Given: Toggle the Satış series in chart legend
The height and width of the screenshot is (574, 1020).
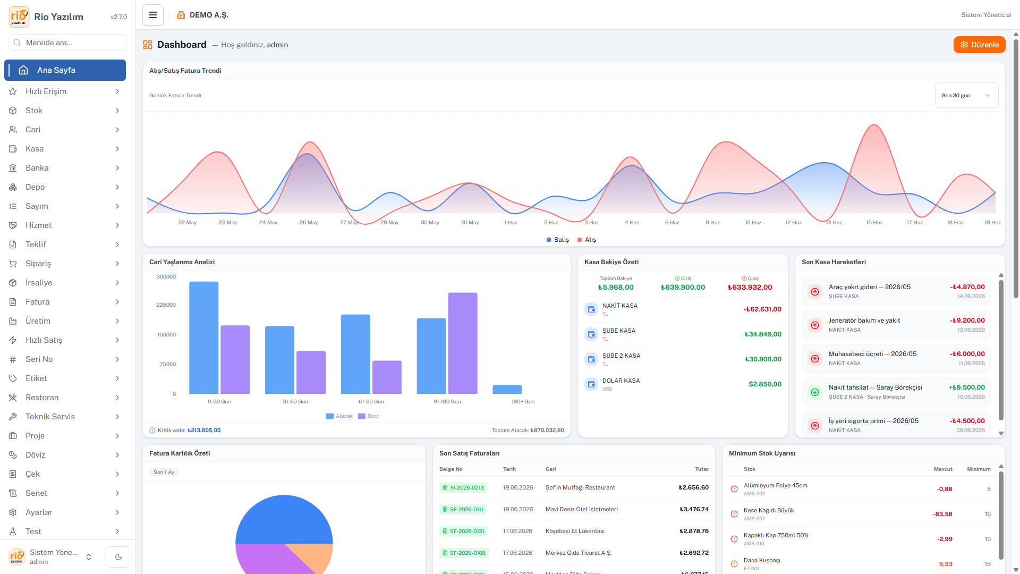Looking at the screenshot, I should 558,240.
